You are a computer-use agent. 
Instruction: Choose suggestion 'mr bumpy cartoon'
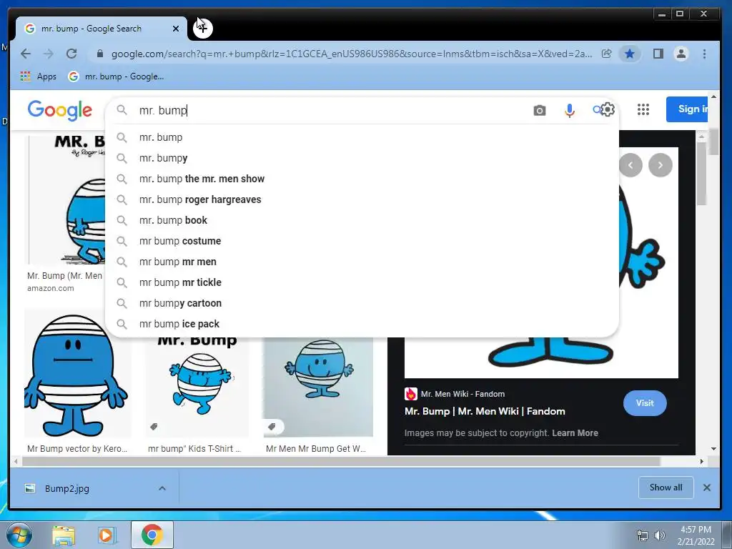[x=362, y=303]
